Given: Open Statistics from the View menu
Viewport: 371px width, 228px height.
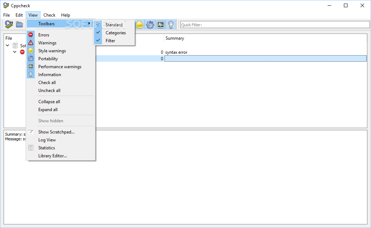Looking at the screenshot, I should tap(61, 148).
